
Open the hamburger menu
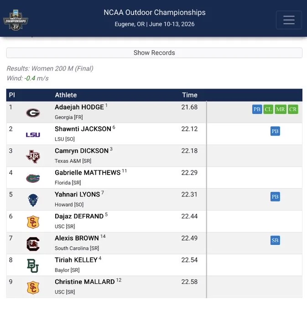(x=289, y=20)
